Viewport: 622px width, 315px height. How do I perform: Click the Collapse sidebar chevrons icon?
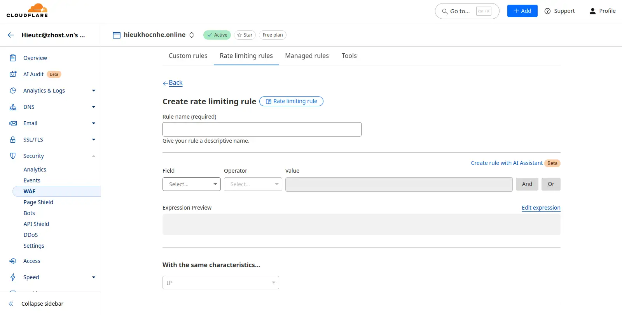point(11,304)
